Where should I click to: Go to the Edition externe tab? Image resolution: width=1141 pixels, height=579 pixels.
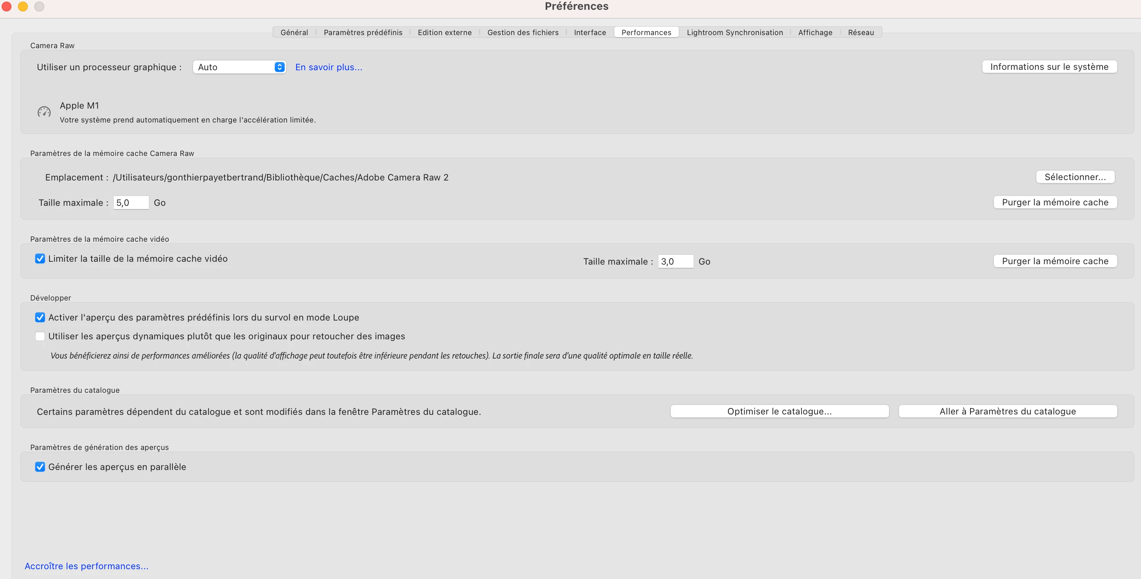pyautogui.click(x=445, y=32)
